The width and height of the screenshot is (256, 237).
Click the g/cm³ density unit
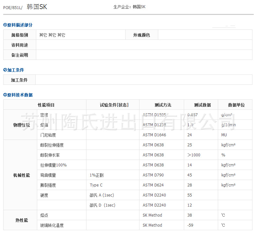[x=227, y=115]
